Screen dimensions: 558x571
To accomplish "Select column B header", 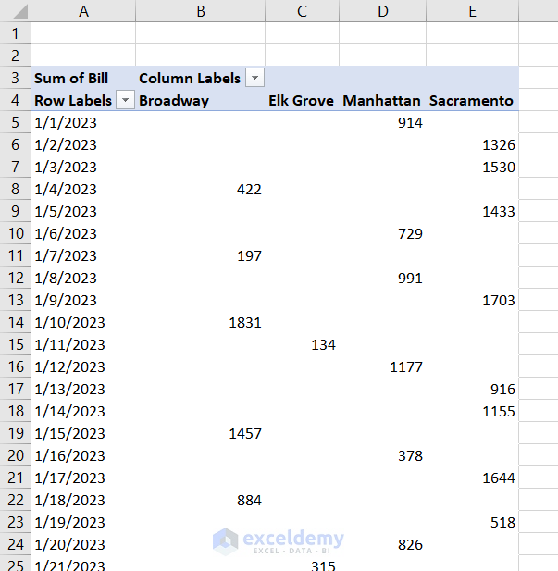I will (200, 11).
